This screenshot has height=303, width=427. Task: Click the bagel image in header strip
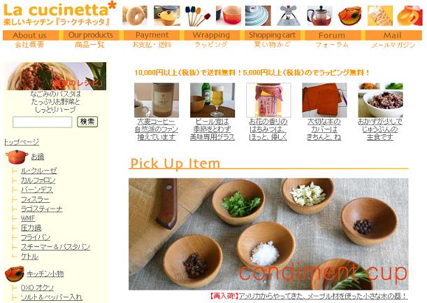135,15
